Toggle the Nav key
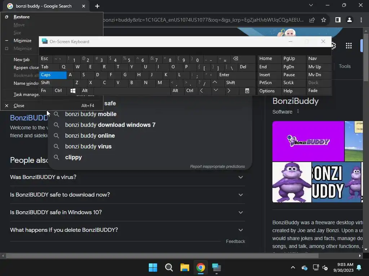Image resolution: width=369 pixels, height=276 pixels. 319,59
